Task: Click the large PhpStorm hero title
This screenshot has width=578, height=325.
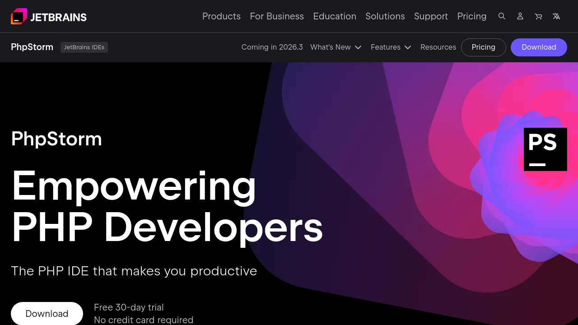Action: click(x=56, y=139)
